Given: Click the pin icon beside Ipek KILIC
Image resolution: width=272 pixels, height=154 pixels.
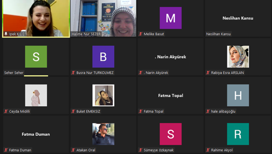Looking at the screenshot, I should tap(6, 34).
